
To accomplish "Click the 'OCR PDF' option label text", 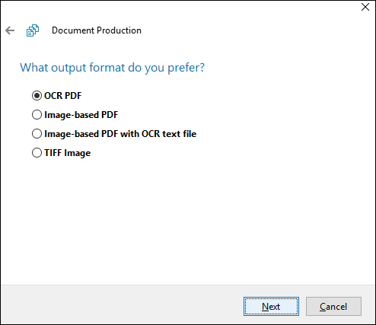I will pos(63,96).
